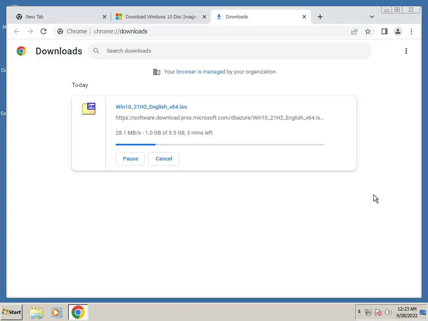Open the Win10_21H2_English_x64.iso file link
428x321 pixels.
point(151,107)
